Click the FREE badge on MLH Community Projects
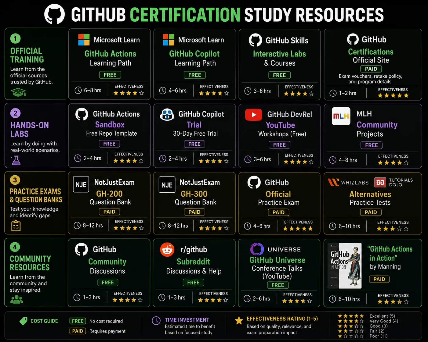 (x=372, y=145)
